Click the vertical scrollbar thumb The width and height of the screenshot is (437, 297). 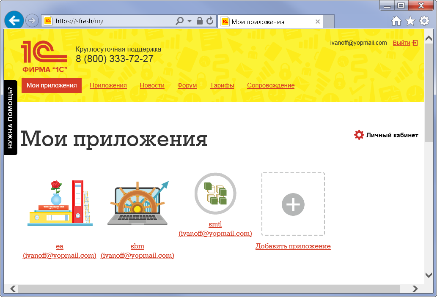click(429, 93)
